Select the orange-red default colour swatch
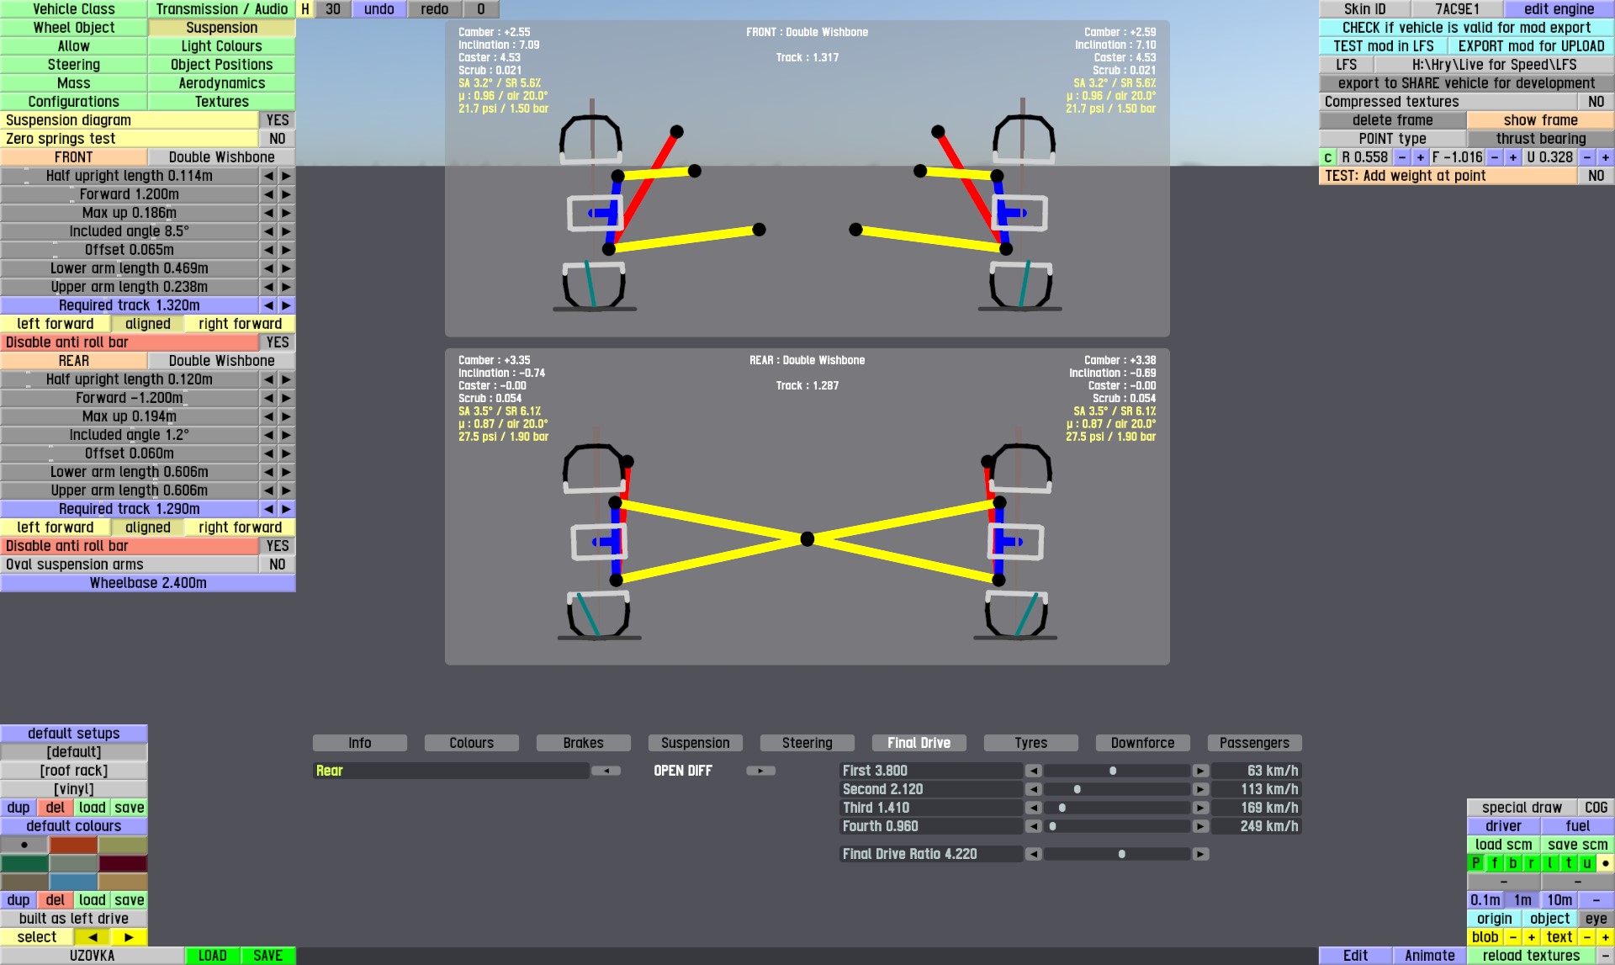The width and height of the screenshot is (1615, 965). click(x=73, y=845)
